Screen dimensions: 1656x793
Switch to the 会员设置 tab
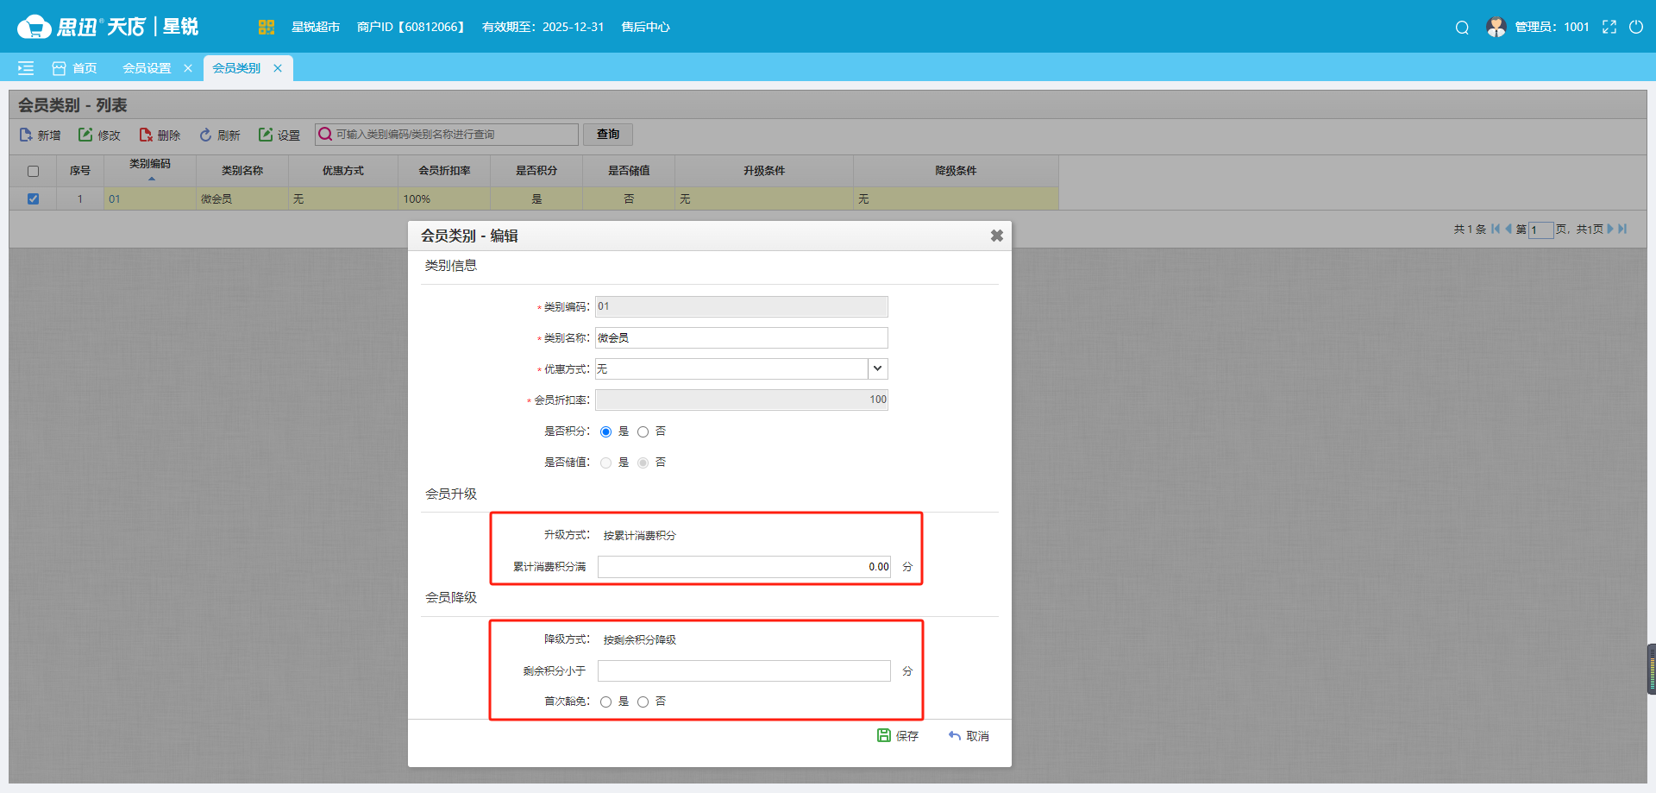[147, 68]
